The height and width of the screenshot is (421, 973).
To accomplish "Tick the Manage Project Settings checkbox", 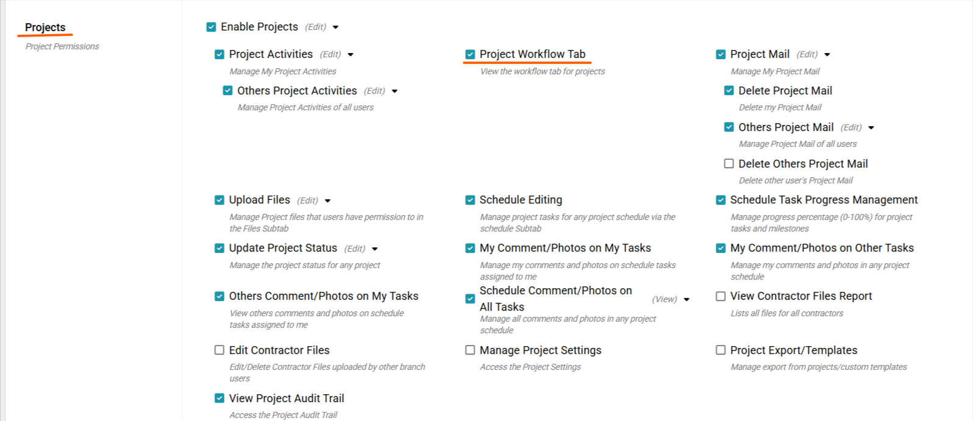I will point(470,350).
